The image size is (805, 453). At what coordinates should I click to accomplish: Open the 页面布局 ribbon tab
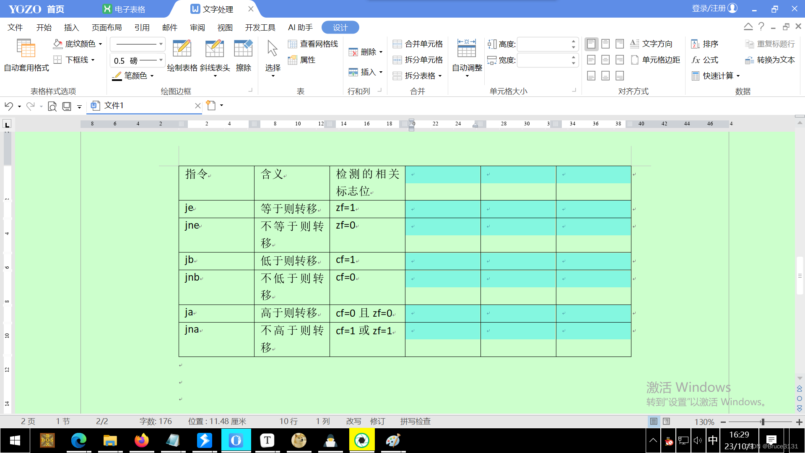click(106, 28)
